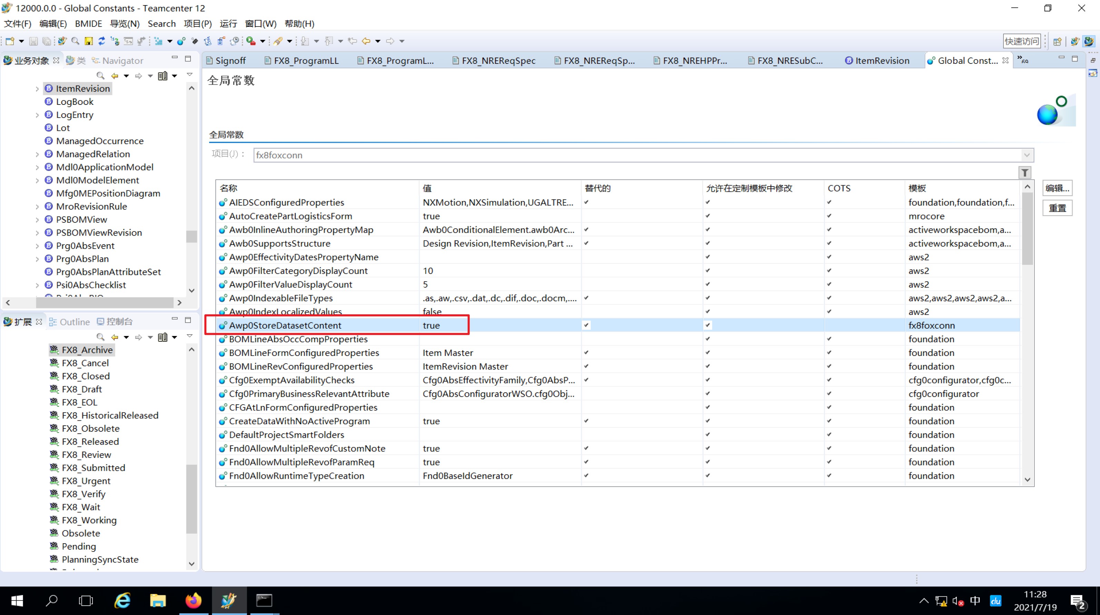
Task: Click the blue globe global constants toolbar icon
Action: tap(180, 41)
